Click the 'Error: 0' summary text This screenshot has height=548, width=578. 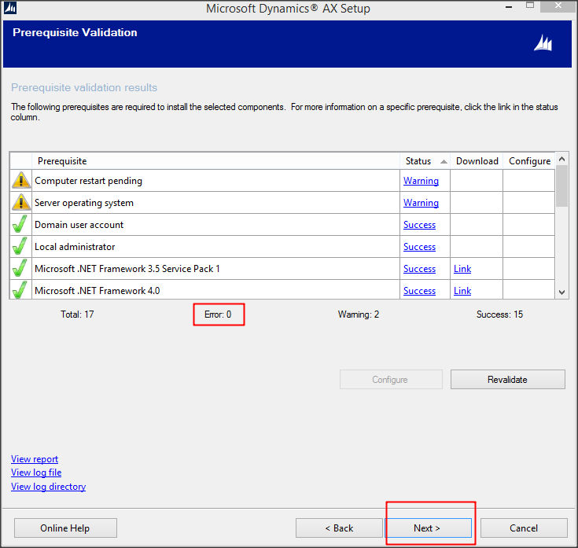(218, 314)
